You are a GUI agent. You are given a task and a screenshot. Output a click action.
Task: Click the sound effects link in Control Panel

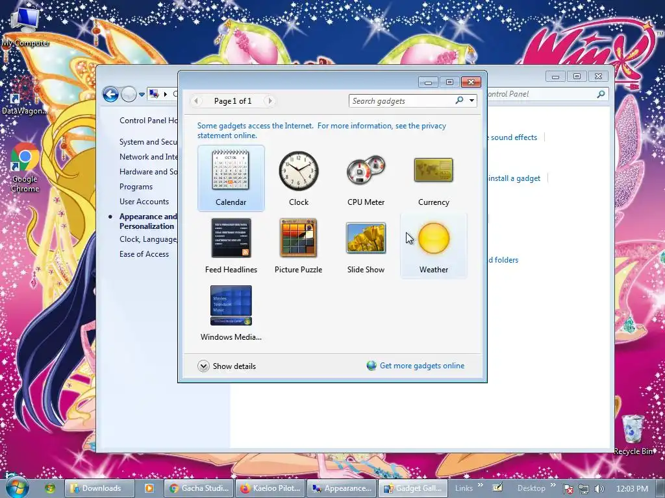pos(512,137)
